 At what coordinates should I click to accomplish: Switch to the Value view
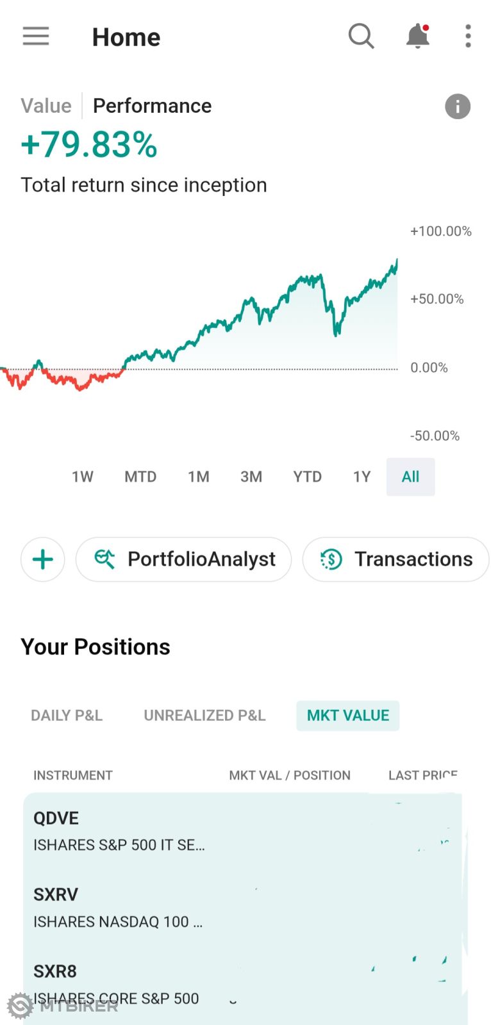click(46, 106)
